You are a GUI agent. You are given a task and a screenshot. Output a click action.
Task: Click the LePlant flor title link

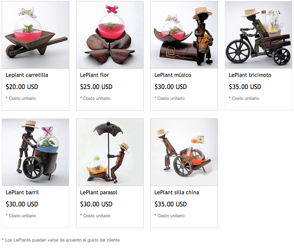coord(94,75)
